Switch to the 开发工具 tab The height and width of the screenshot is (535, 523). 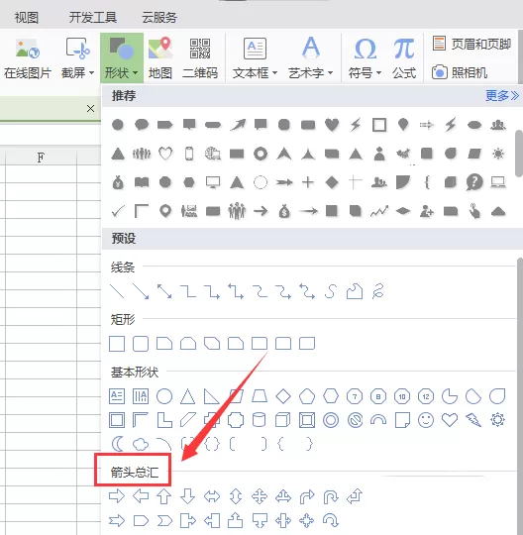point(93,18)
